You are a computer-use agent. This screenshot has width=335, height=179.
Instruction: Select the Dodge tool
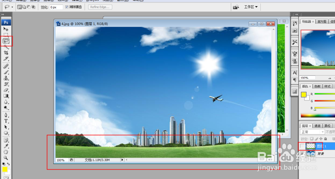click(x=6, y=108)
